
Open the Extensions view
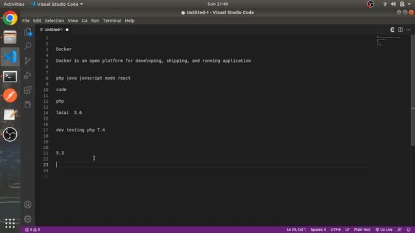28,90
